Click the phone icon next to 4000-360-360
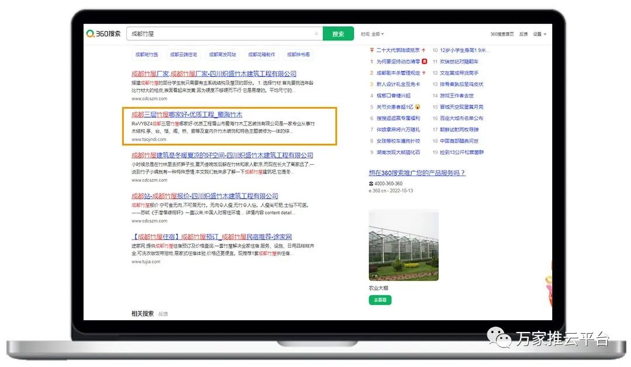The width and height of the screenshot is (631, 367). tap(371, 183)
